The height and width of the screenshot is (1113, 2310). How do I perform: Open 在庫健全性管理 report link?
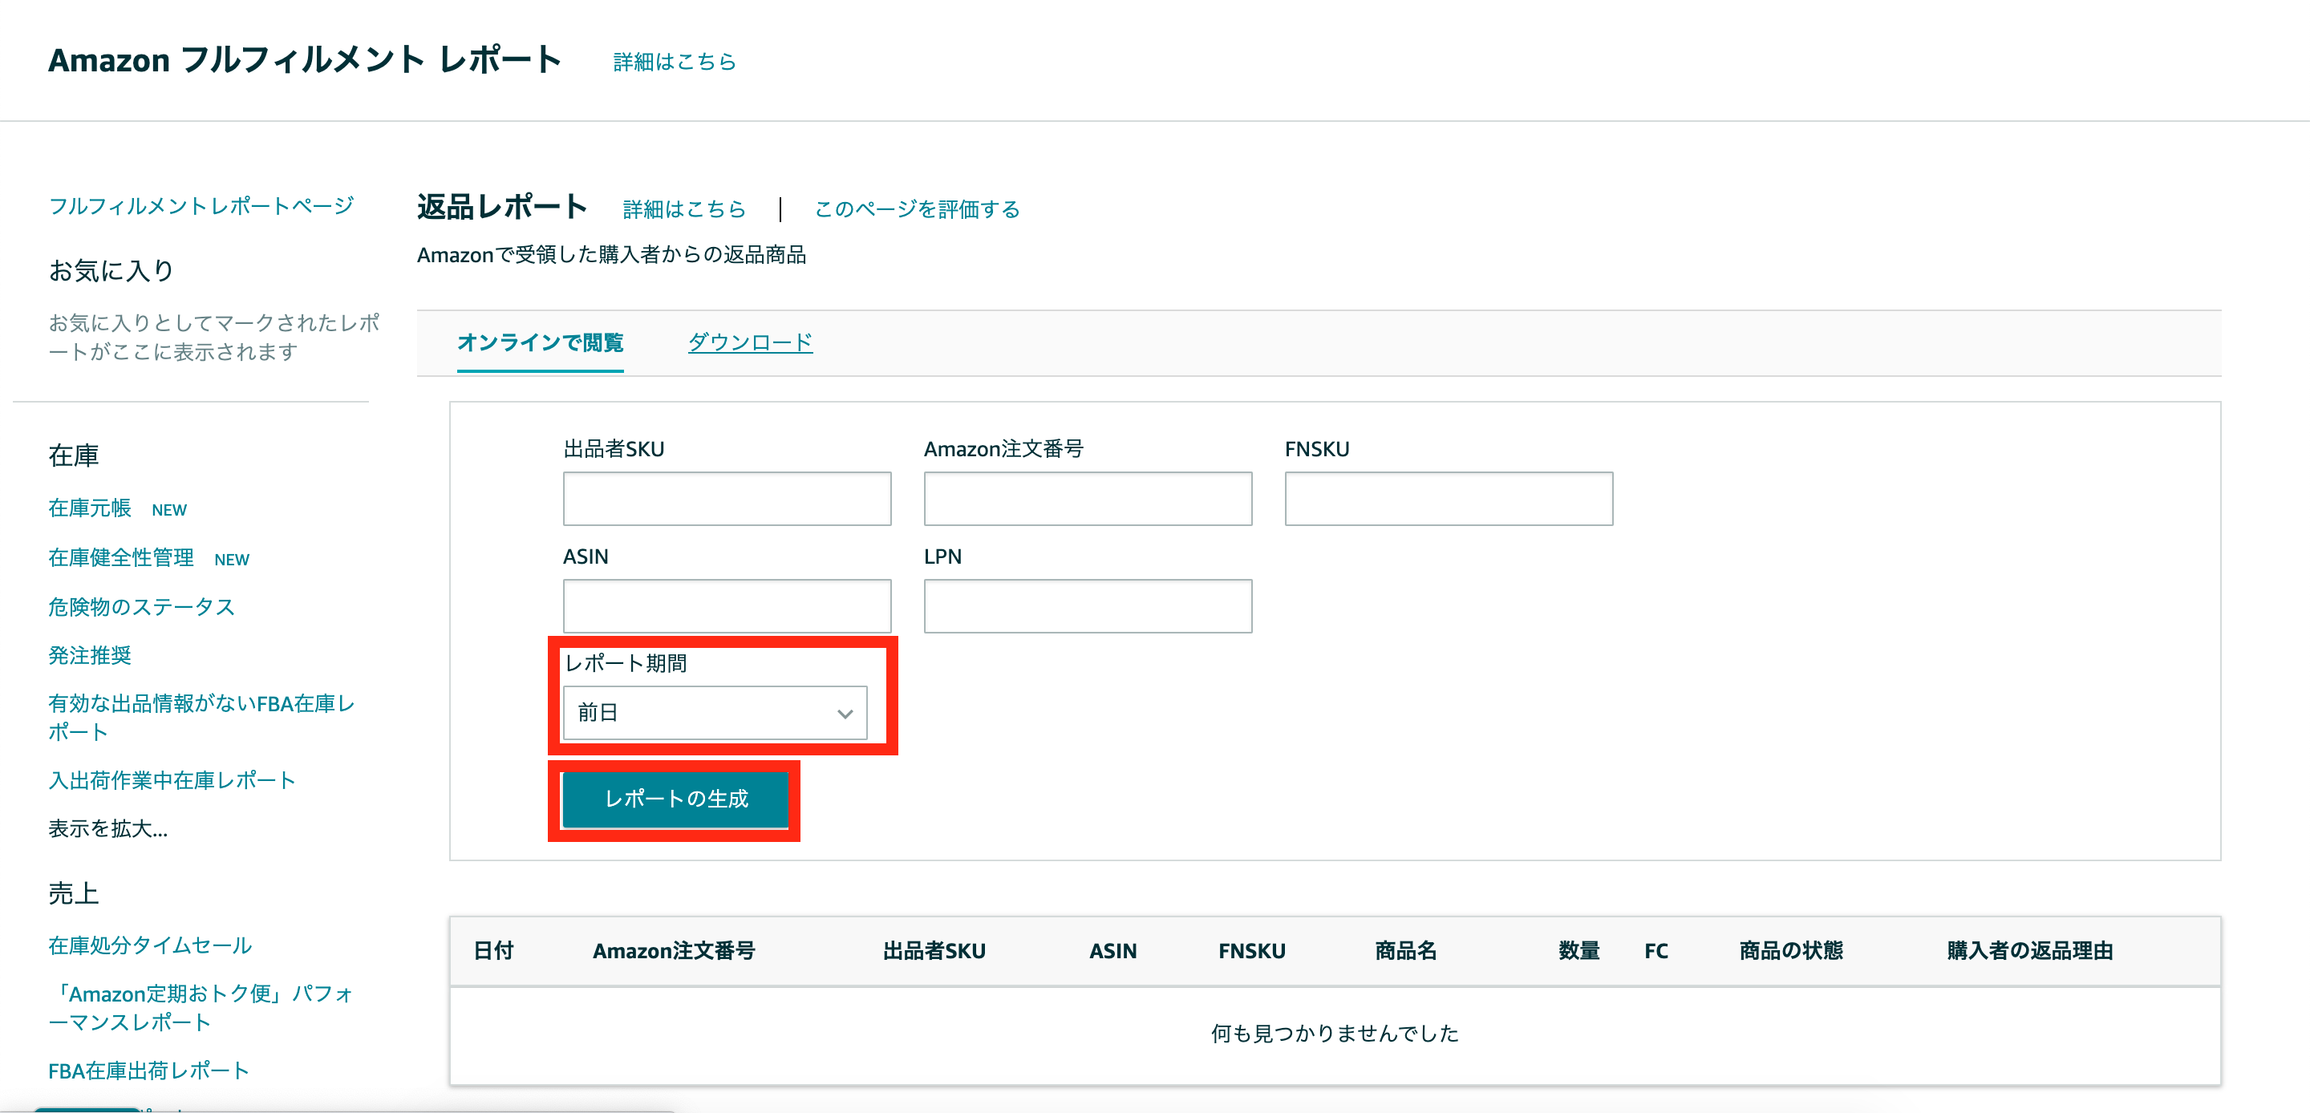point(121,558)
